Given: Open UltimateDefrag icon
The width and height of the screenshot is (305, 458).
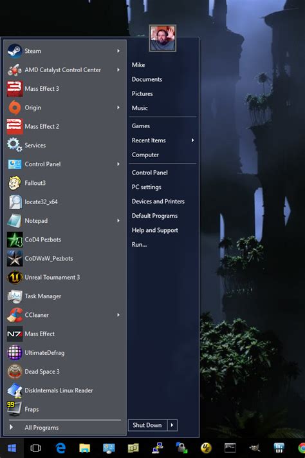Looking at the screenshot, I should [x=15, y=352].
